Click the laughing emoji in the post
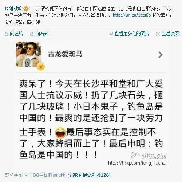This screenshot has height=182, width=182. pos(60,132)
